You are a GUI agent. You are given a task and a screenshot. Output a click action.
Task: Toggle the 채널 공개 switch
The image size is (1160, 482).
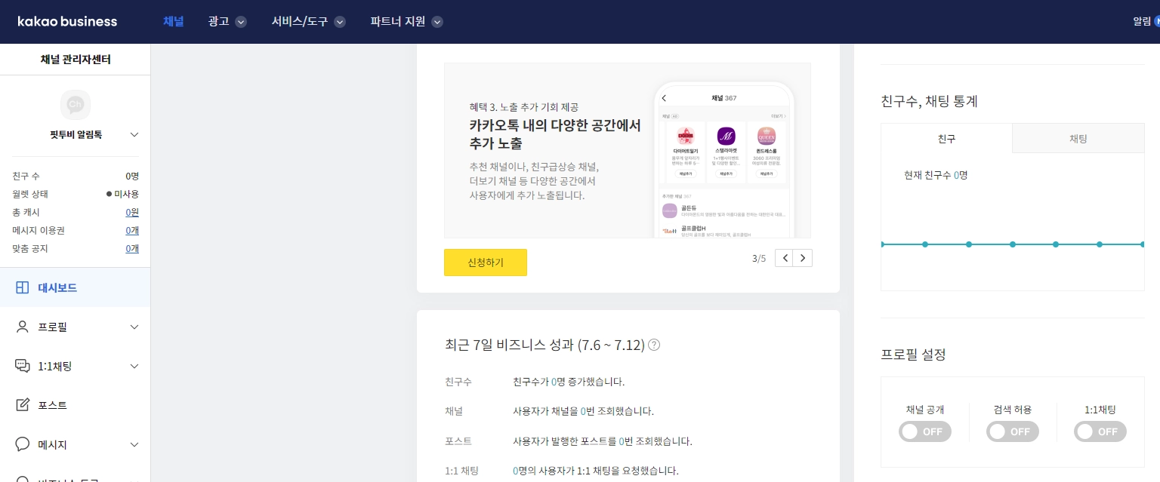point(925,431)
